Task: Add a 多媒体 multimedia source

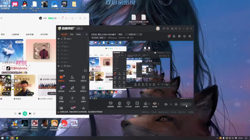Action: [137, 105]
